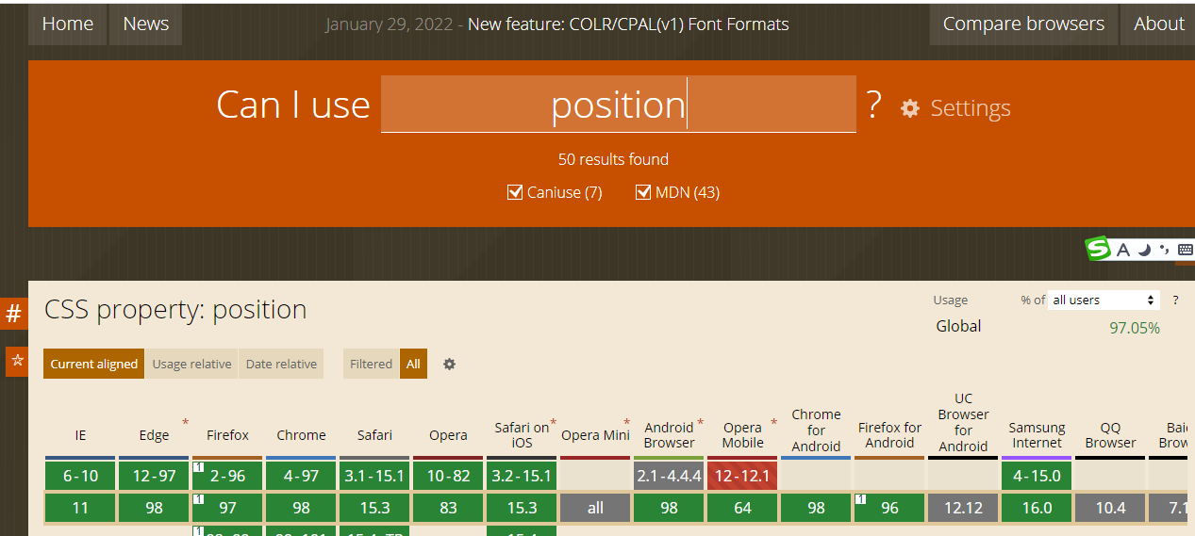Click the red asterisk next to Edge
This screenshot has height=536, width=1195.
tap(185, 422)
